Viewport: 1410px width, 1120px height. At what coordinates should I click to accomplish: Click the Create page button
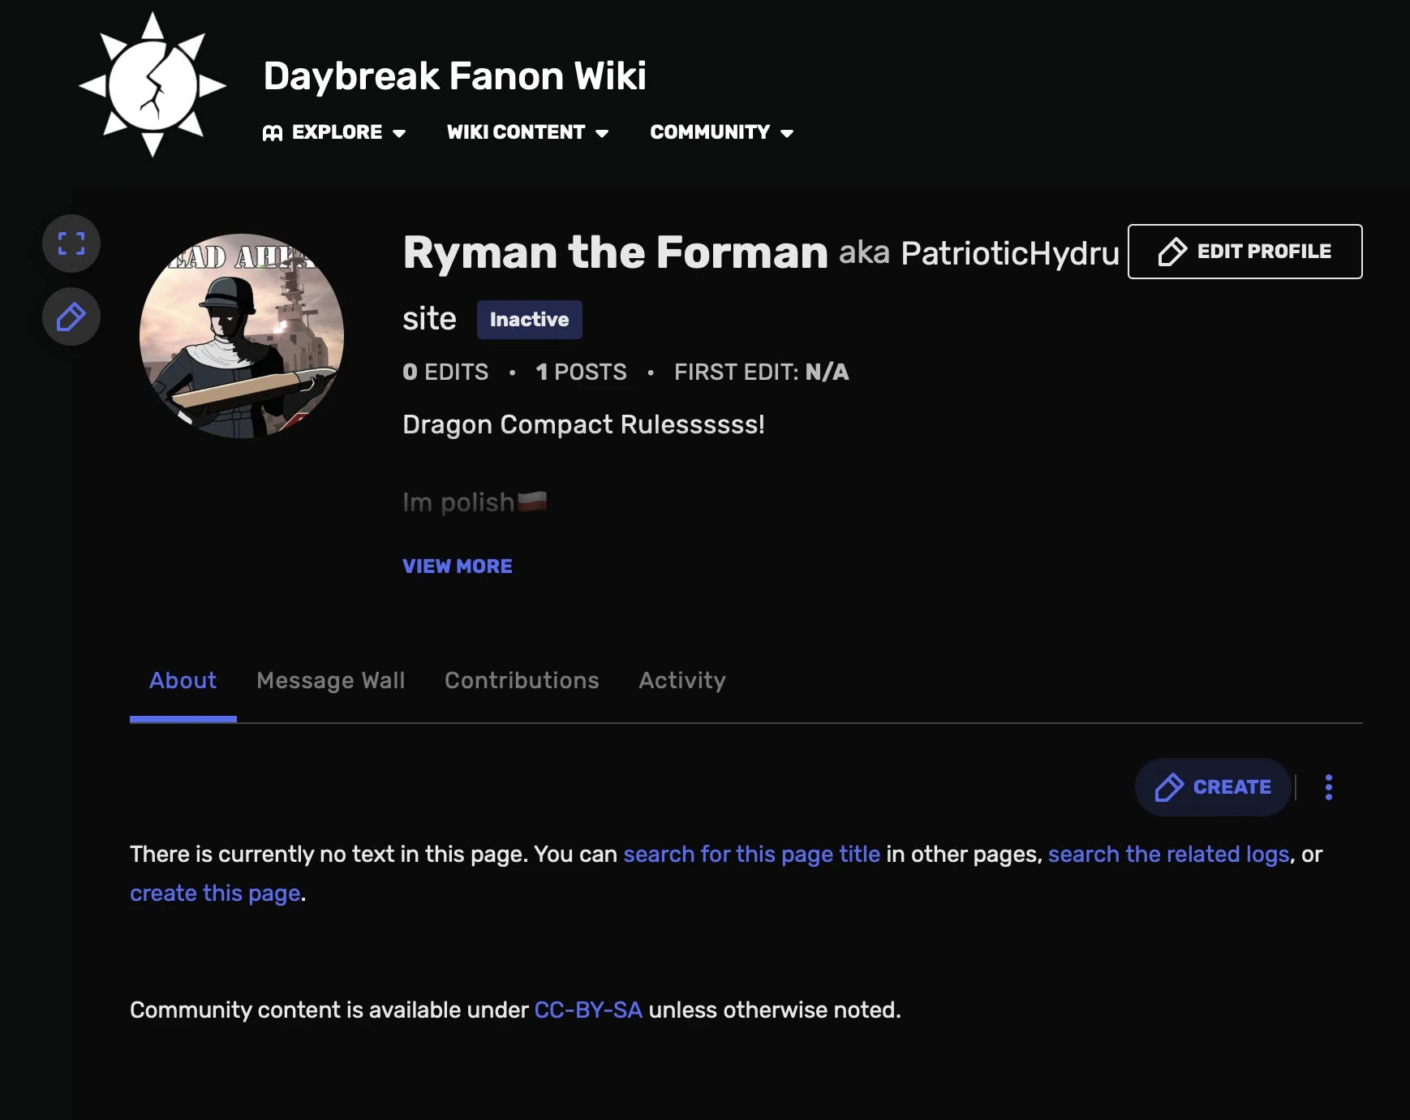[1213, 787]
